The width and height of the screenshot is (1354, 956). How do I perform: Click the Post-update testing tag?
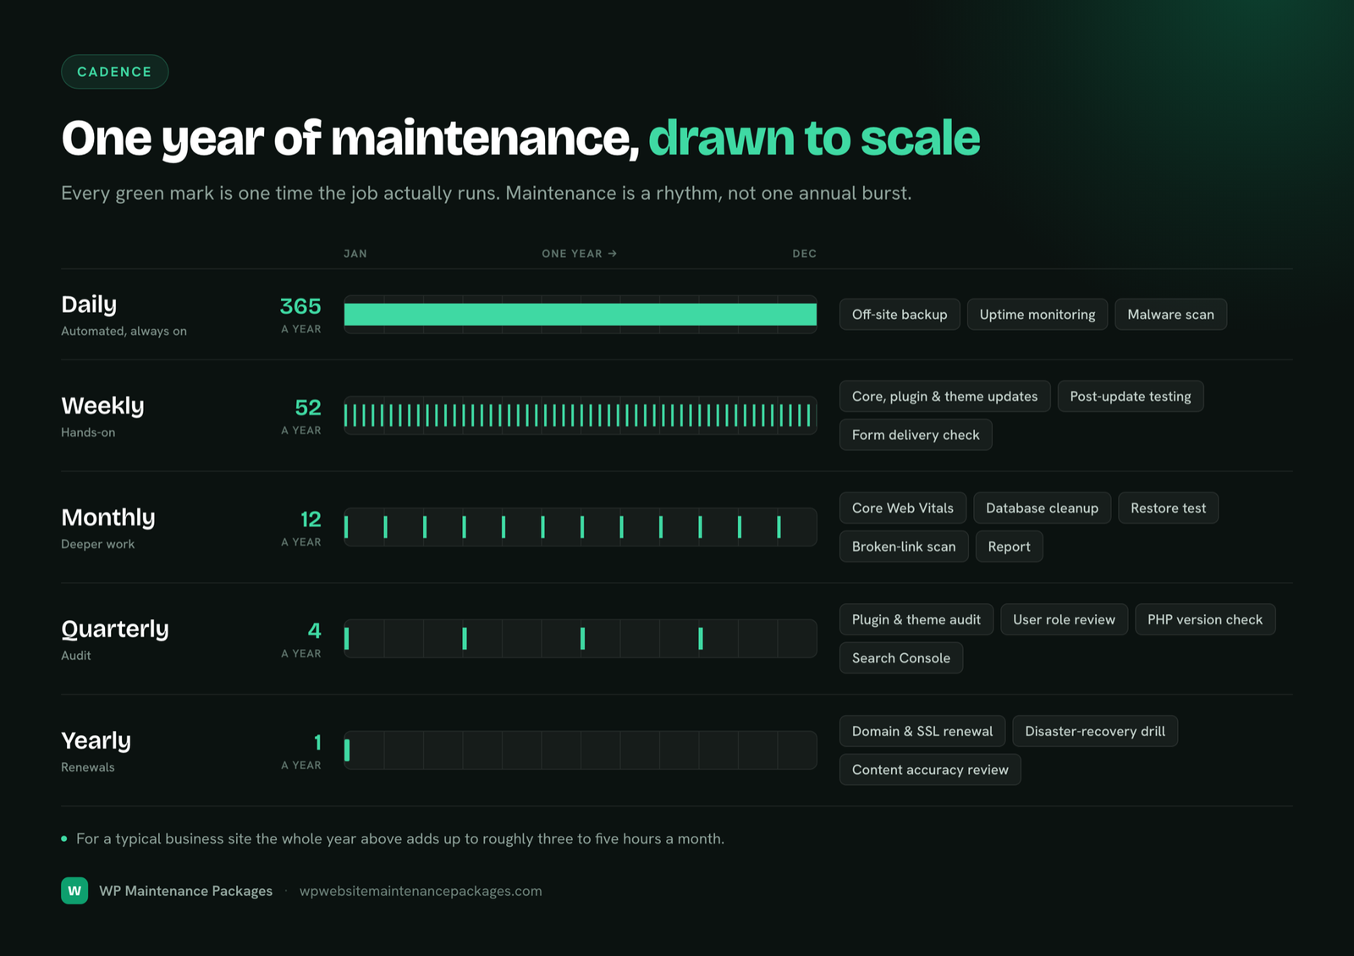(1131, 397)
